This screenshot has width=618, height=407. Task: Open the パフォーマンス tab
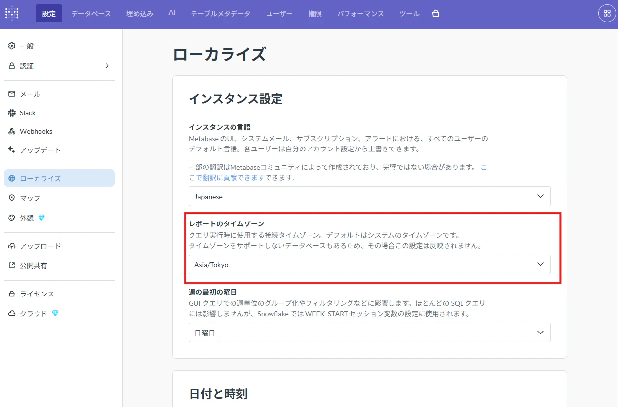click(360, 13)
